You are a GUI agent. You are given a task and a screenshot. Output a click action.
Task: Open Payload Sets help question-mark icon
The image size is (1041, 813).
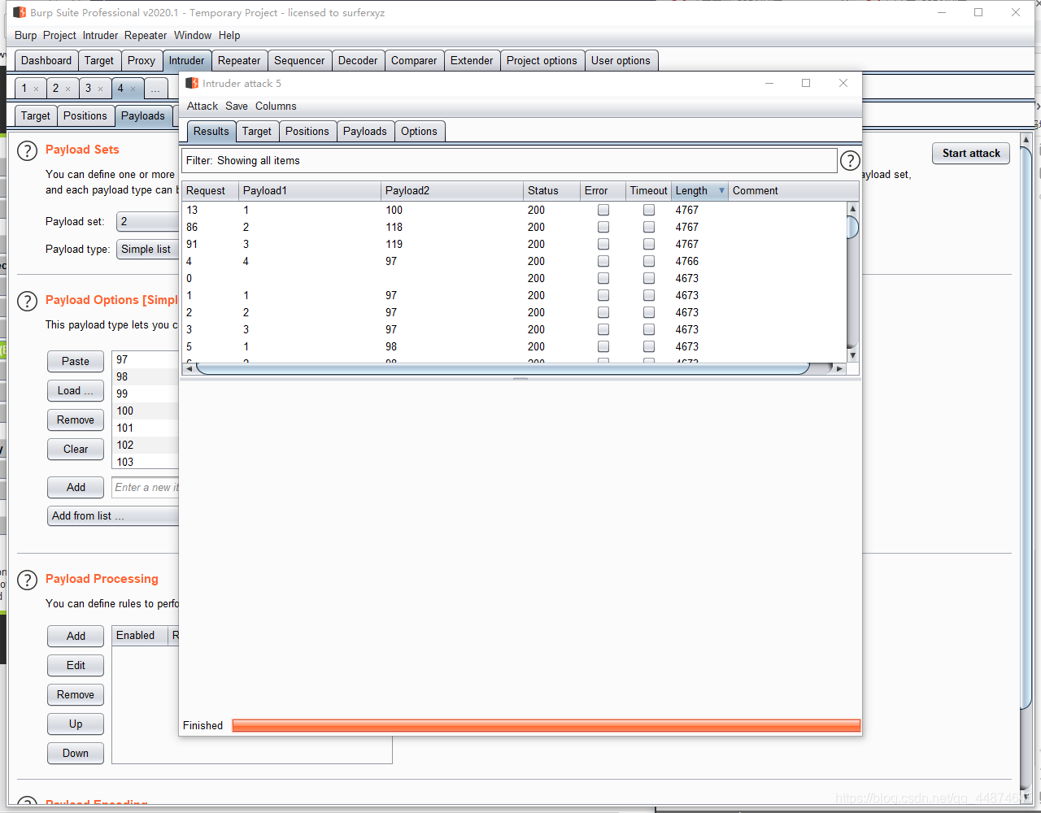pyautogui.click(x=27, y=150)
